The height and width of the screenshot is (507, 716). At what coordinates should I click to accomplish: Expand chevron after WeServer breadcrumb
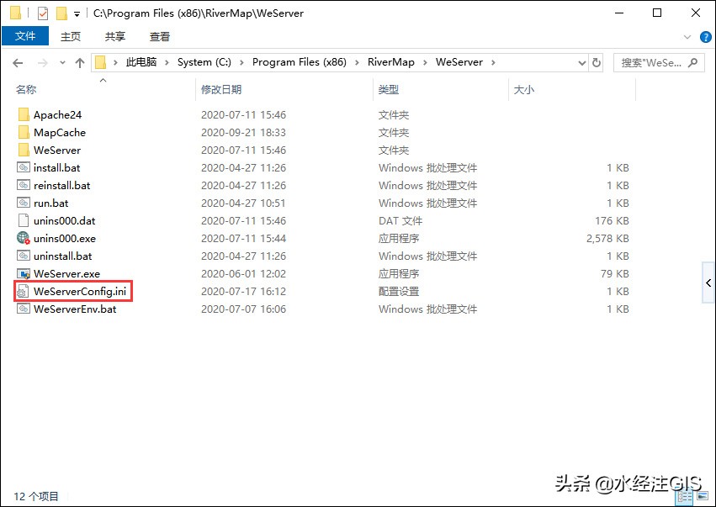[493, 62]
